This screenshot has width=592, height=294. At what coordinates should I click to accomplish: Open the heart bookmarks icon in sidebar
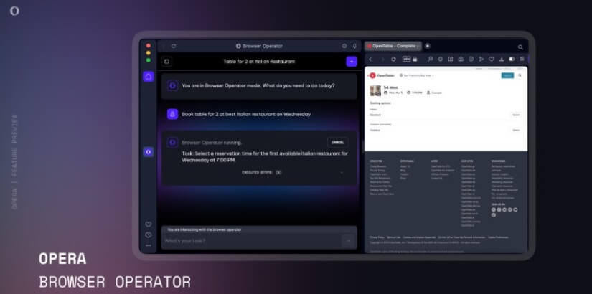(149, 224)
